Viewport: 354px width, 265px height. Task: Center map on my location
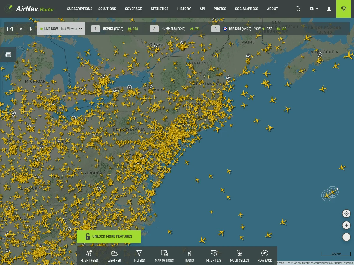coord(346,213)
